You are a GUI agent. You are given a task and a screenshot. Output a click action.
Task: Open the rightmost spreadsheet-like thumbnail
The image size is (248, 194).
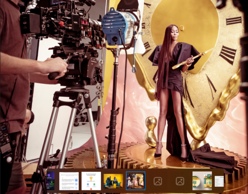pyautogui.click(x=219, y=181)
